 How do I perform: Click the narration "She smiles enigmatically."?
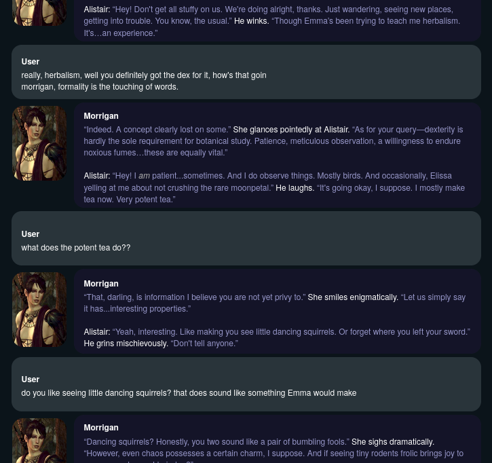pos(353,297)
